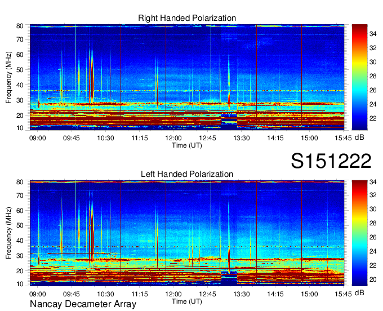Click the 34 value on the top color bar
Screen dimensions: 383x311
click(373, 34)
